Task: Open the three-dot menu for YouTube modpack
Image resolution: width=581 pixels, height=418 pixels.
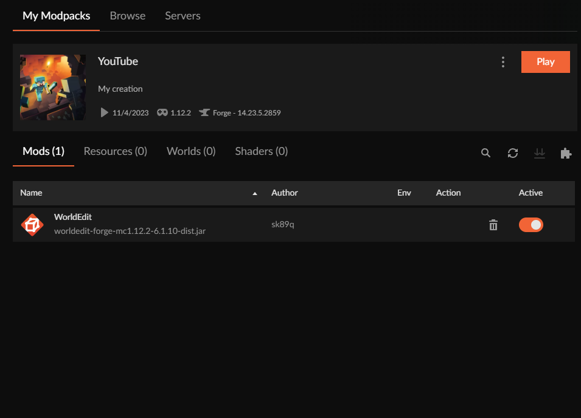Action: (503, 62)
